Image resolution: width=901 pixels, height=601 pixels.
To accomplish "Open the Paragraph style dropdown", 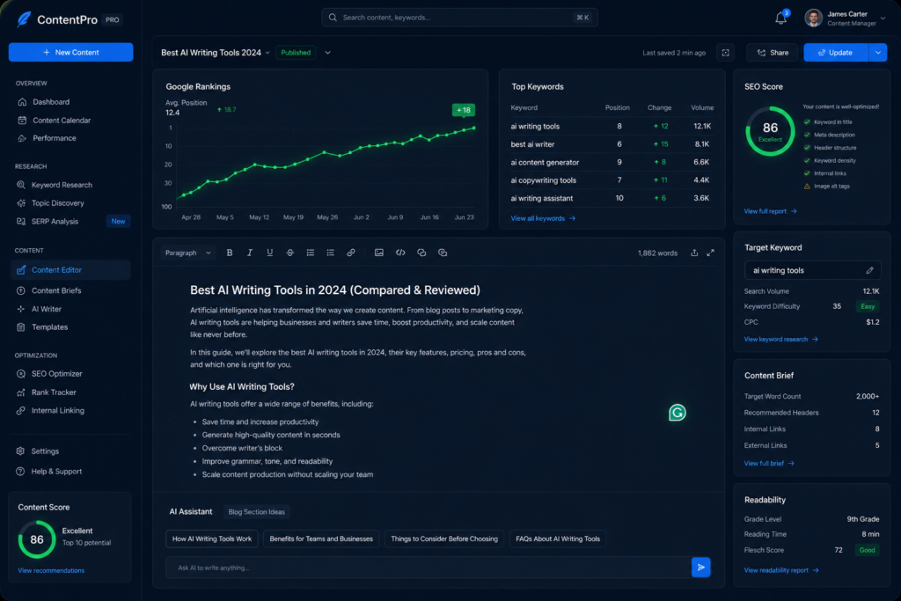I will pos(188,253).
